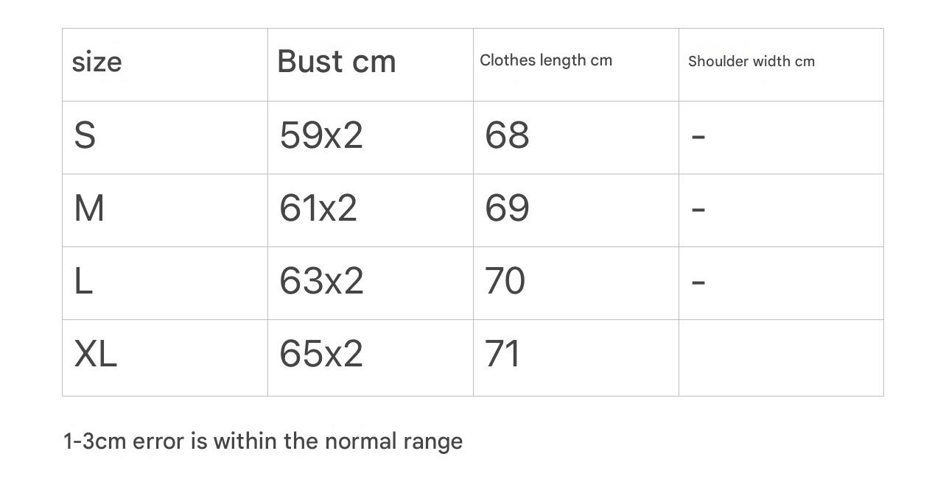This screenshot has height=501, width=946.
Task: Click the "1-3cm error" note text
Action: pyautogui.click(x=263, y=441)
